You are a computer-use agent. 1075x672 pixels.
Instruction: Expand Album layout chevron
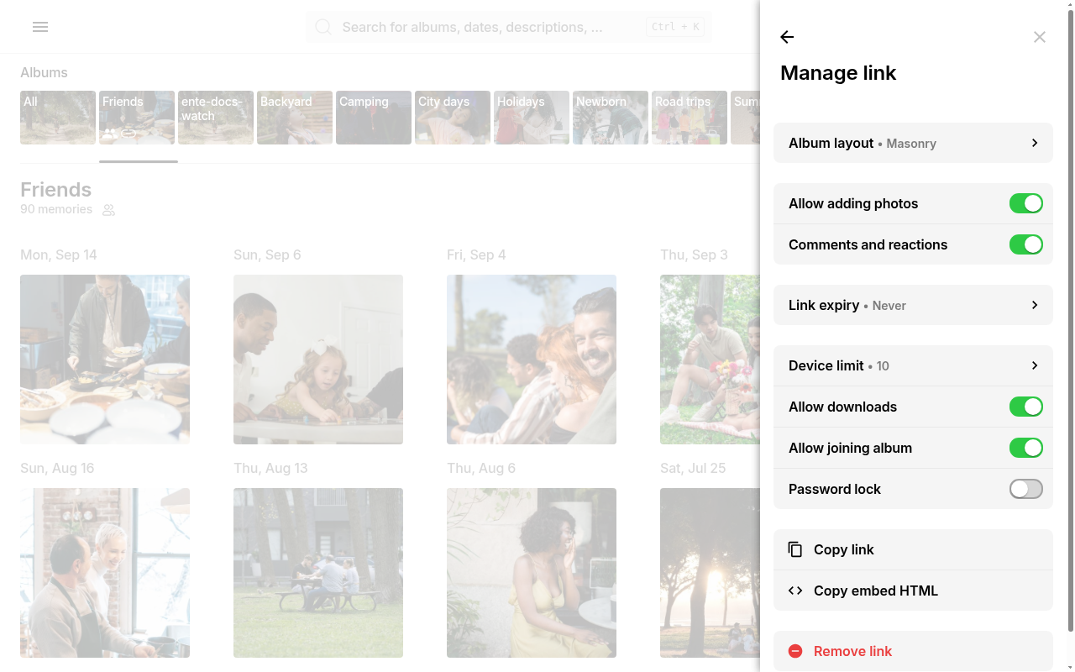tap(1035, 143)
